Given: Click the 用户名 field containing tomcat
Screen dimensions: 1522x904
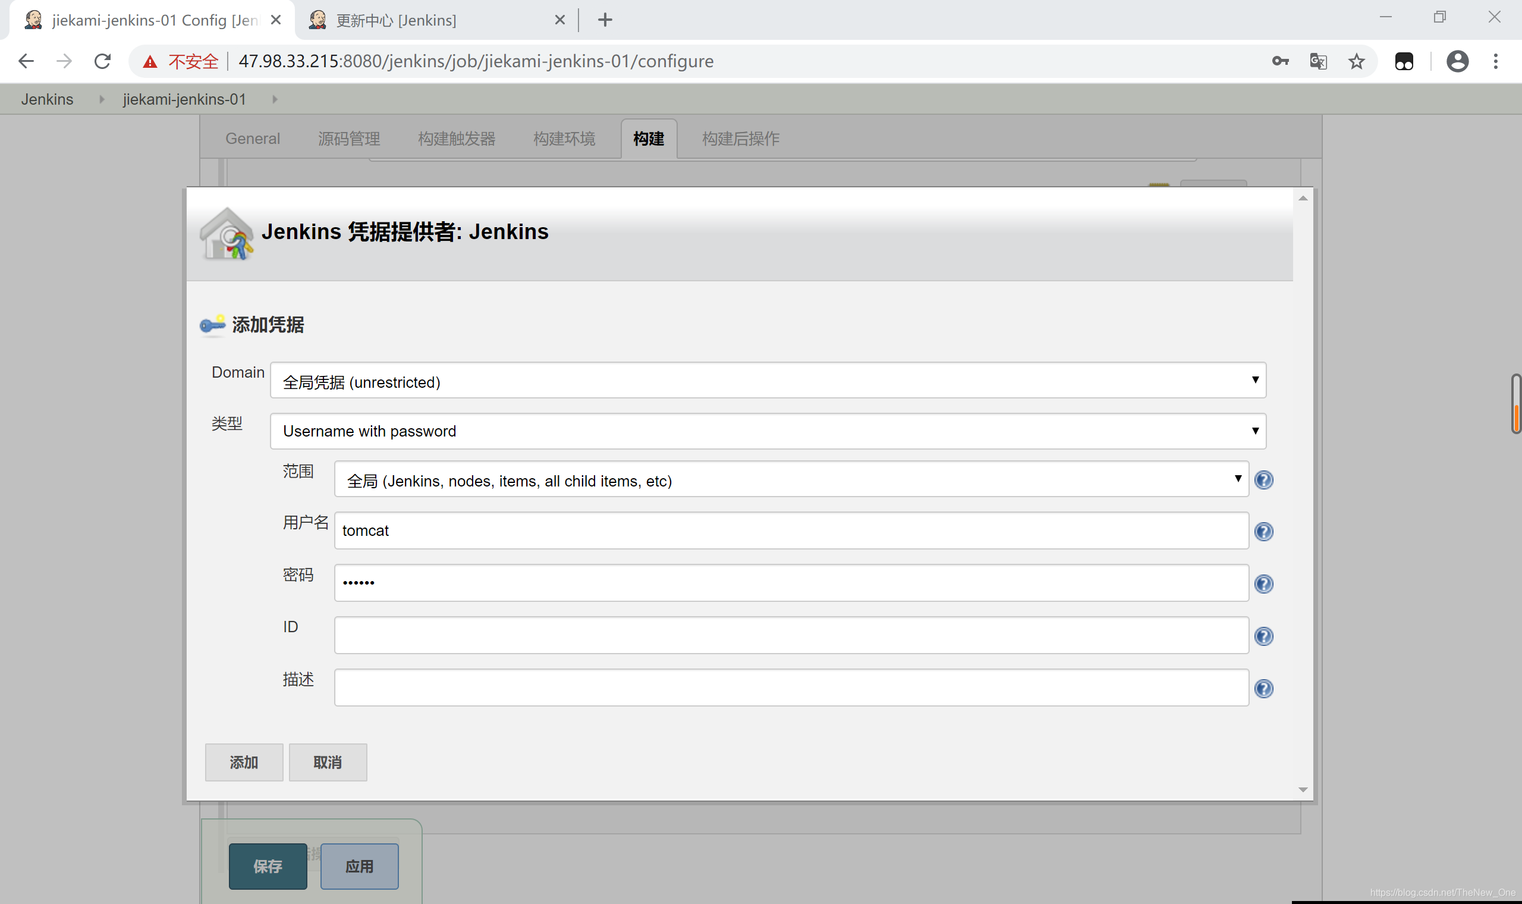Looking at the screenshot, I should pos(791,531).
